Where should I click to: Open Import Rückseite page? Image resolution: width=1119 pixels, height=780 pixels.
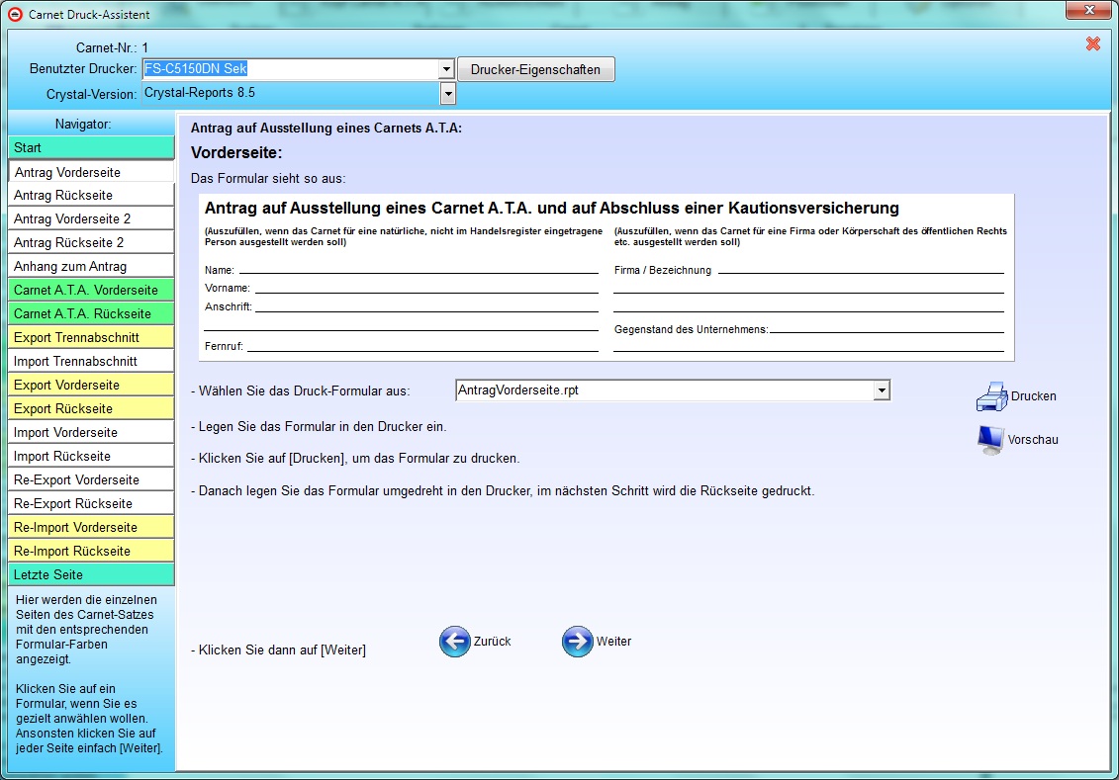pyautogui.click(x=91, y=457)
